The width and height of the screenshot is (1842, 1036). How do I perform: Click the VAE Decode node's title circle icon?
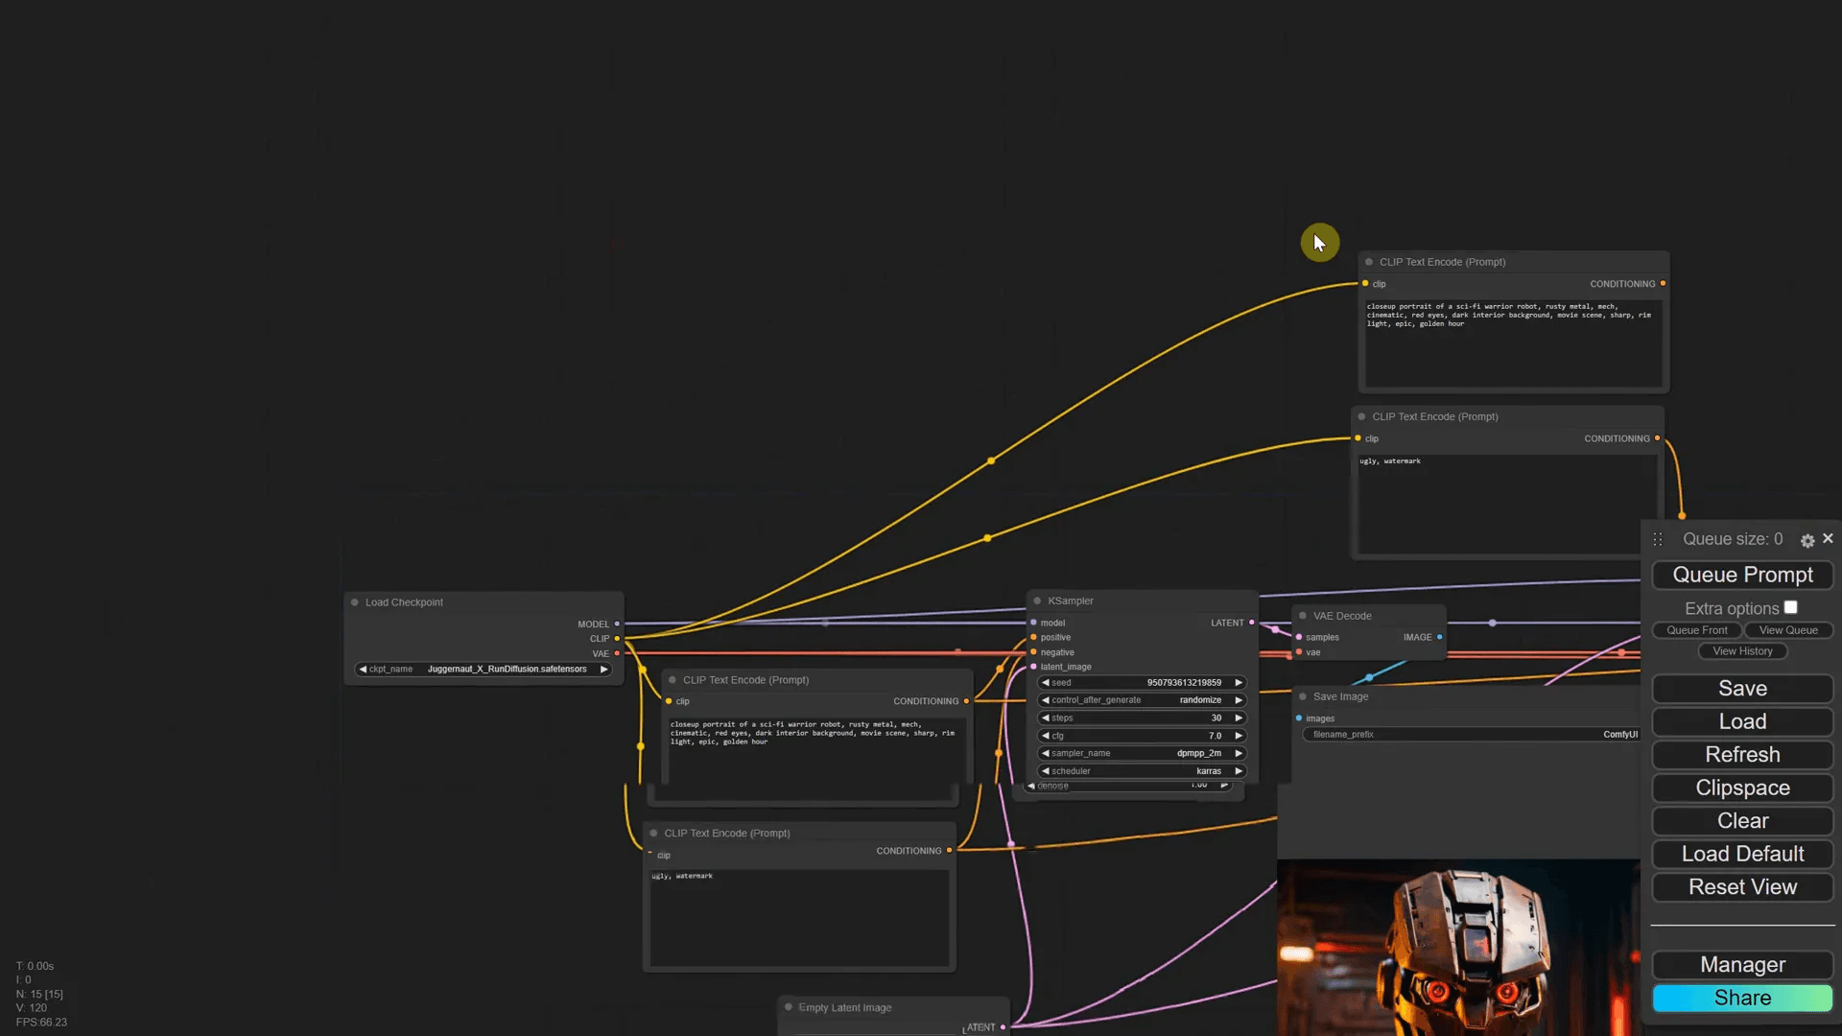click(x=1303, y=616)
